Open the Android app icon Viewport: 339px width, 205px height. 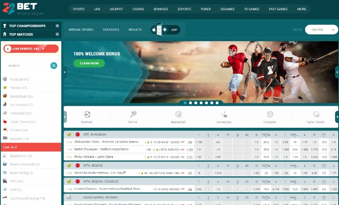point(165,30)
